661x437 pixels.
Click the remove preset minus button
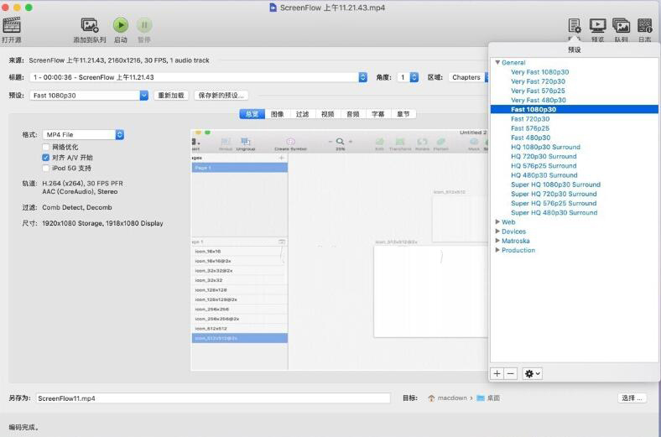(x=511, y=374)
